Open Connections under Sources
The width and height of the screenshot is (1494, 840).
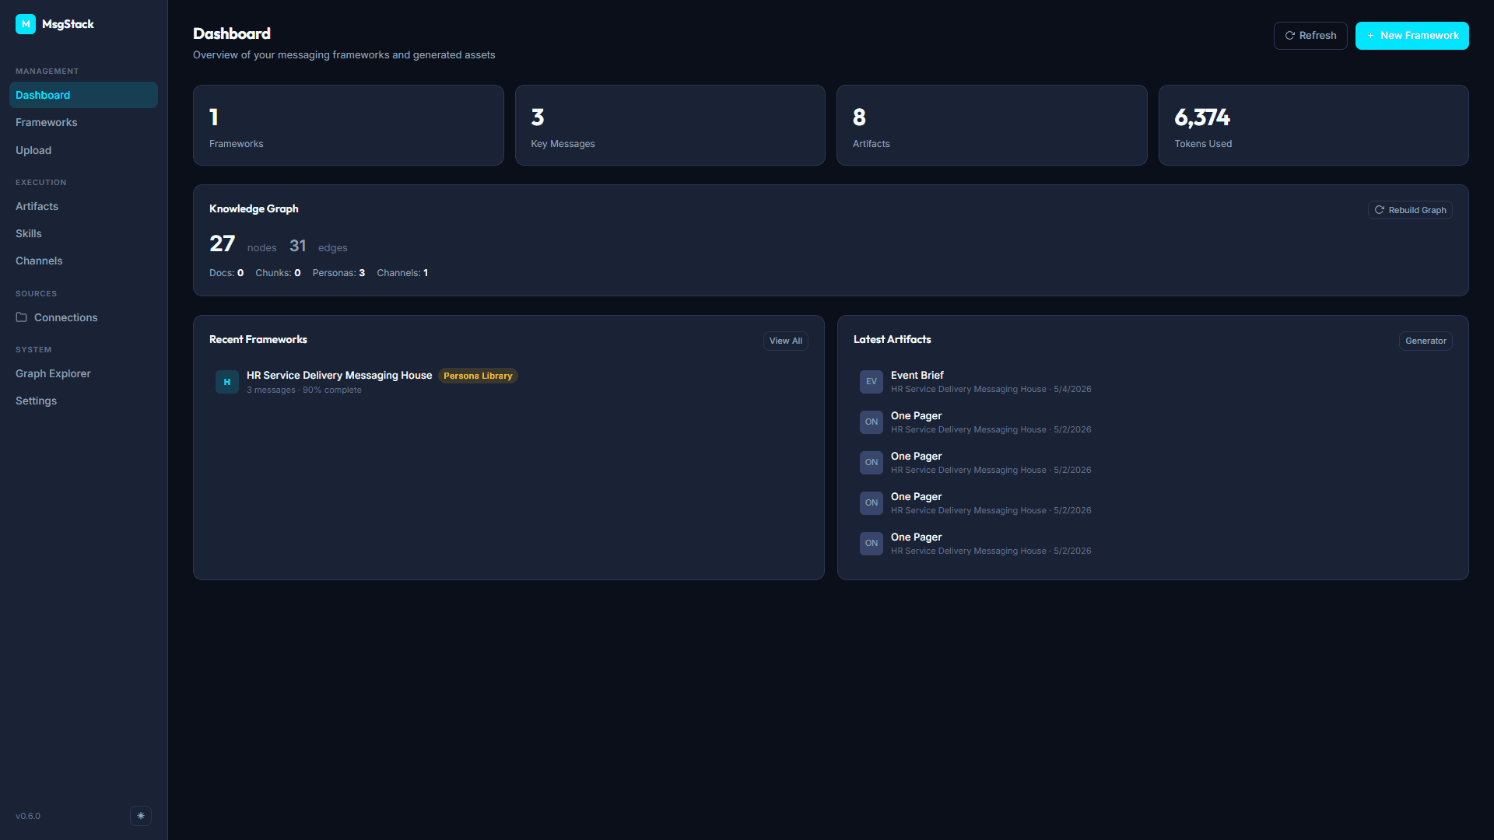[83, 317]
